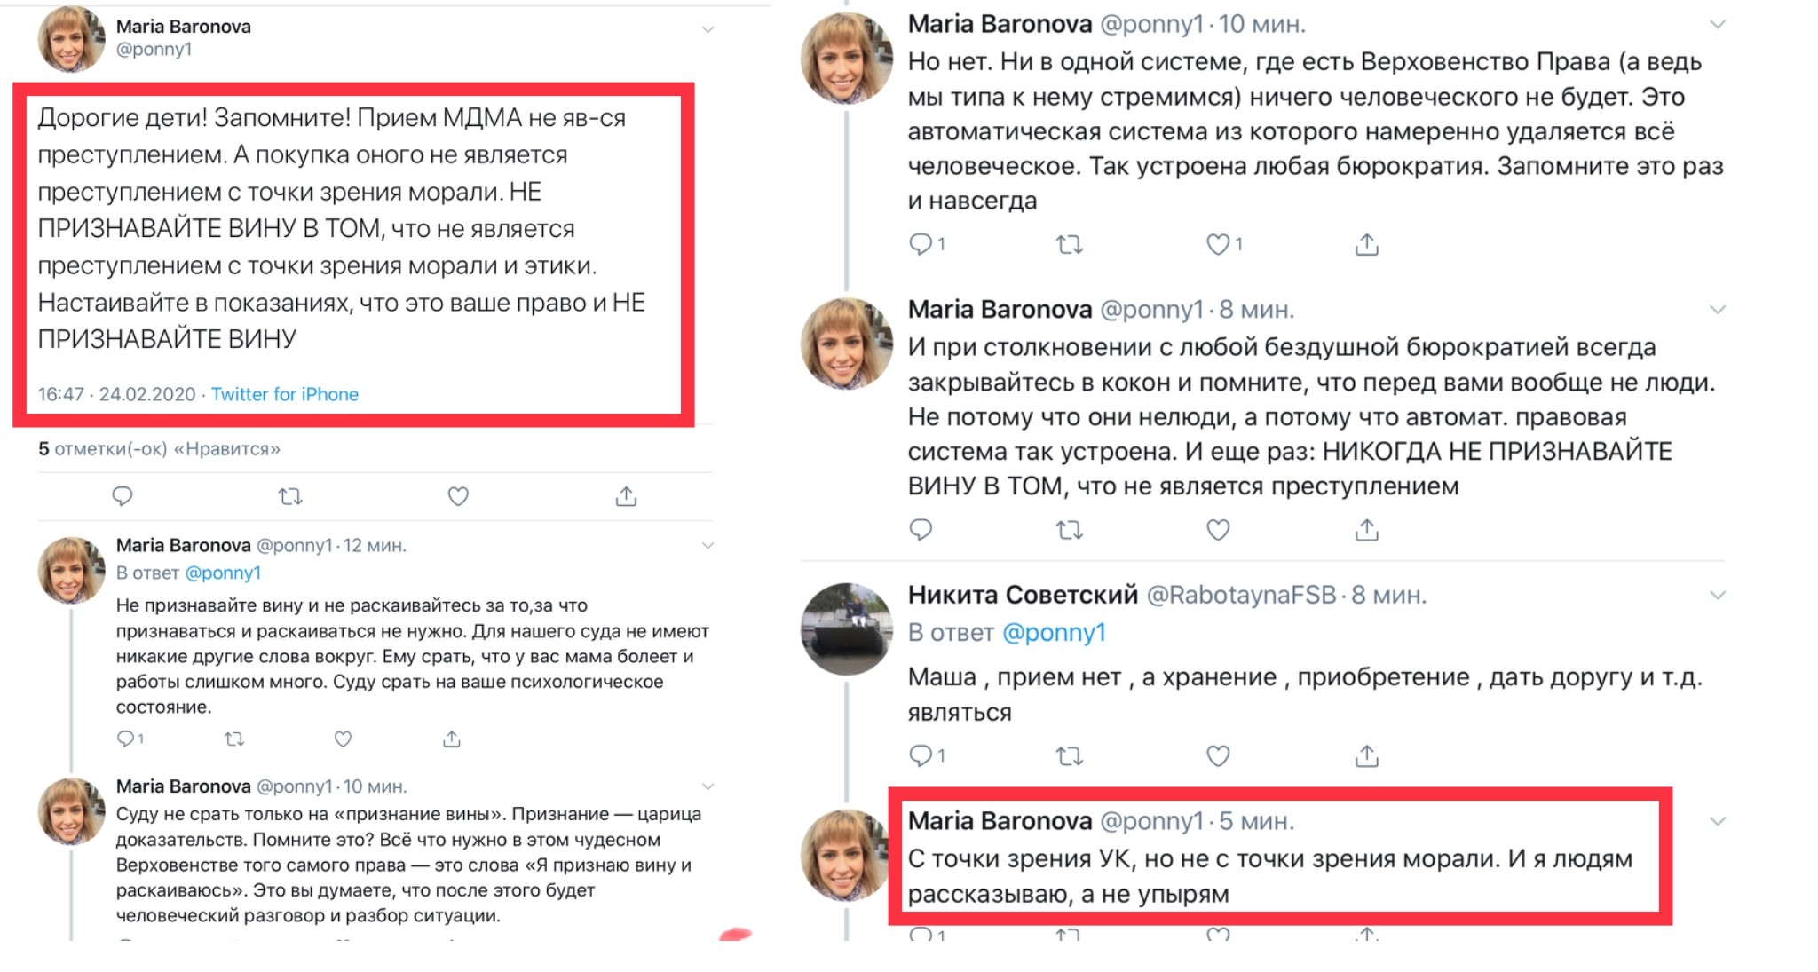Reply to the 'Но нет' tweet
Image resolution: width=1818 pixels, height=972 pixels.
(921, 243)
